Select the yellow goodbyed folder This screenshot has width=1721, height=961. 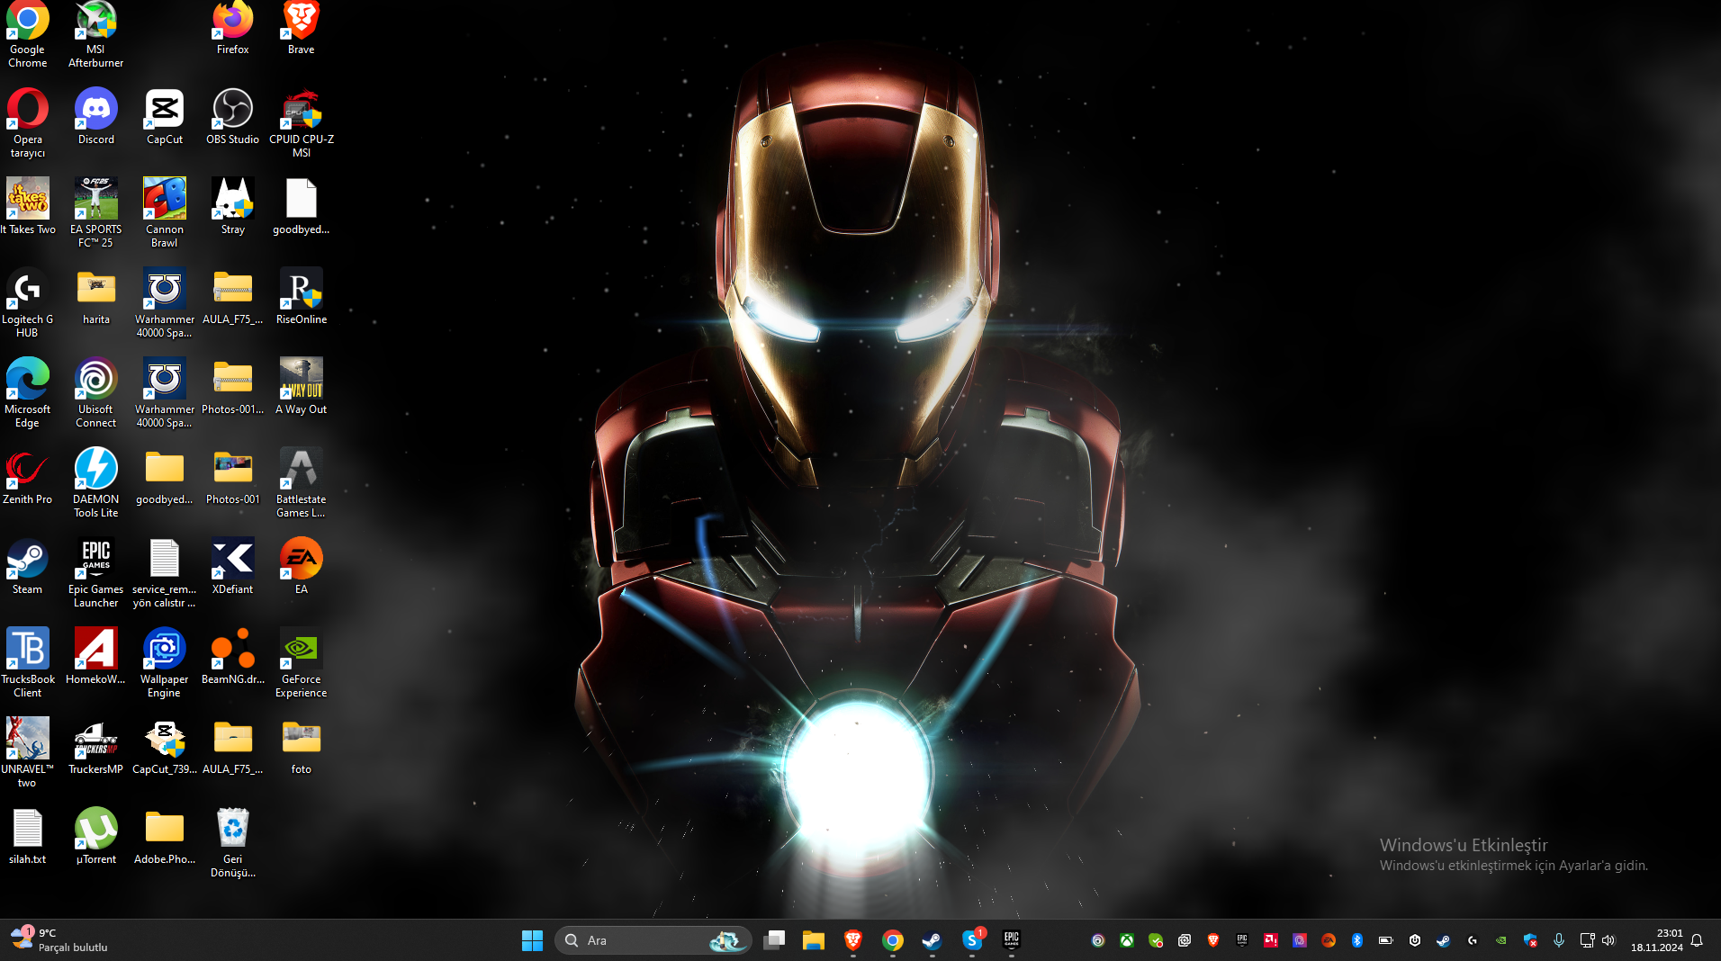tap(165, 477)
